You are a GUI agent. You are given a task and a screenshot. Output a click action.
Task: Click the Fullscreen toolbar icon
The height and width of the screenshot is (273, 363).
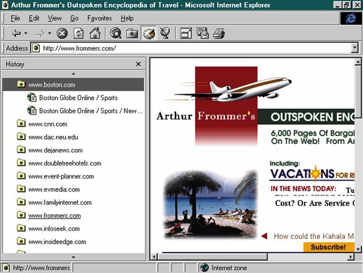click(x=186, y=33)
